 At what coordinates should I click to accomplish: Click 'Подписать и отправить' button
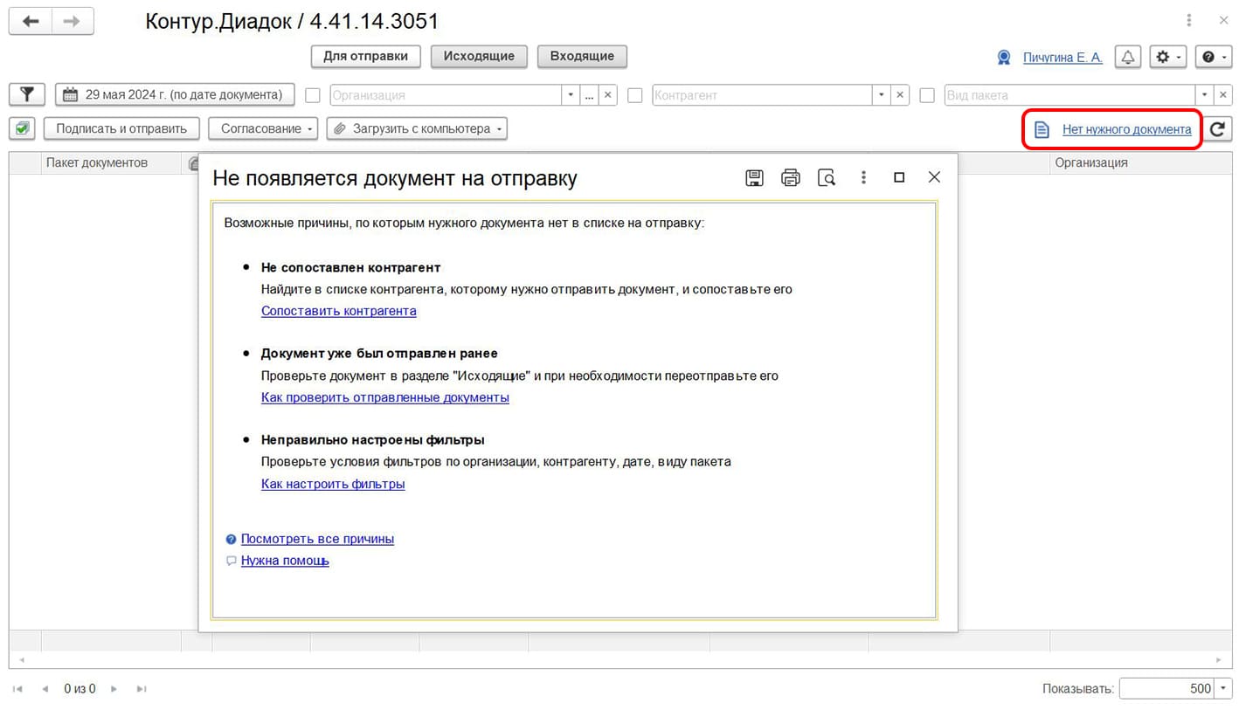point(121,128)
